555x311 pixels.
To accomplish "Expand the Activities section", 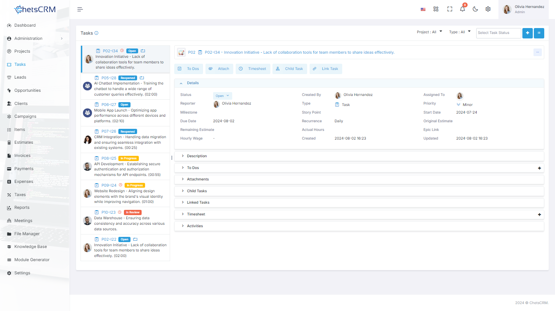I will point(359,226).
